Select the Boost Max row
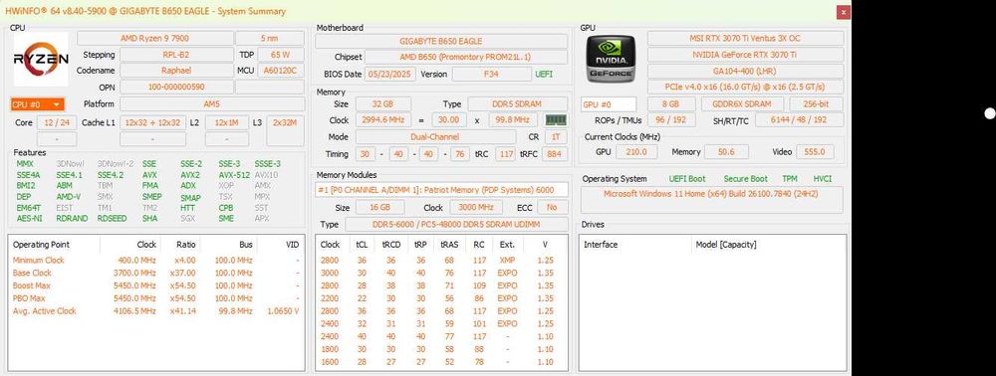 [155, 285]
